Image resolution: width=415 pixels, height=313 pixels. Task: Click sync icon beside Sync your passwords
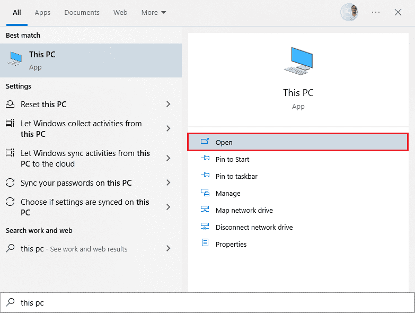10,182
